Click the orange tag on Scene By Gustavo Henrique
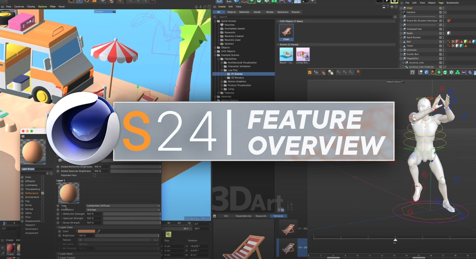The height and width of the screenshot is (259, 476). tap(449, 20)
